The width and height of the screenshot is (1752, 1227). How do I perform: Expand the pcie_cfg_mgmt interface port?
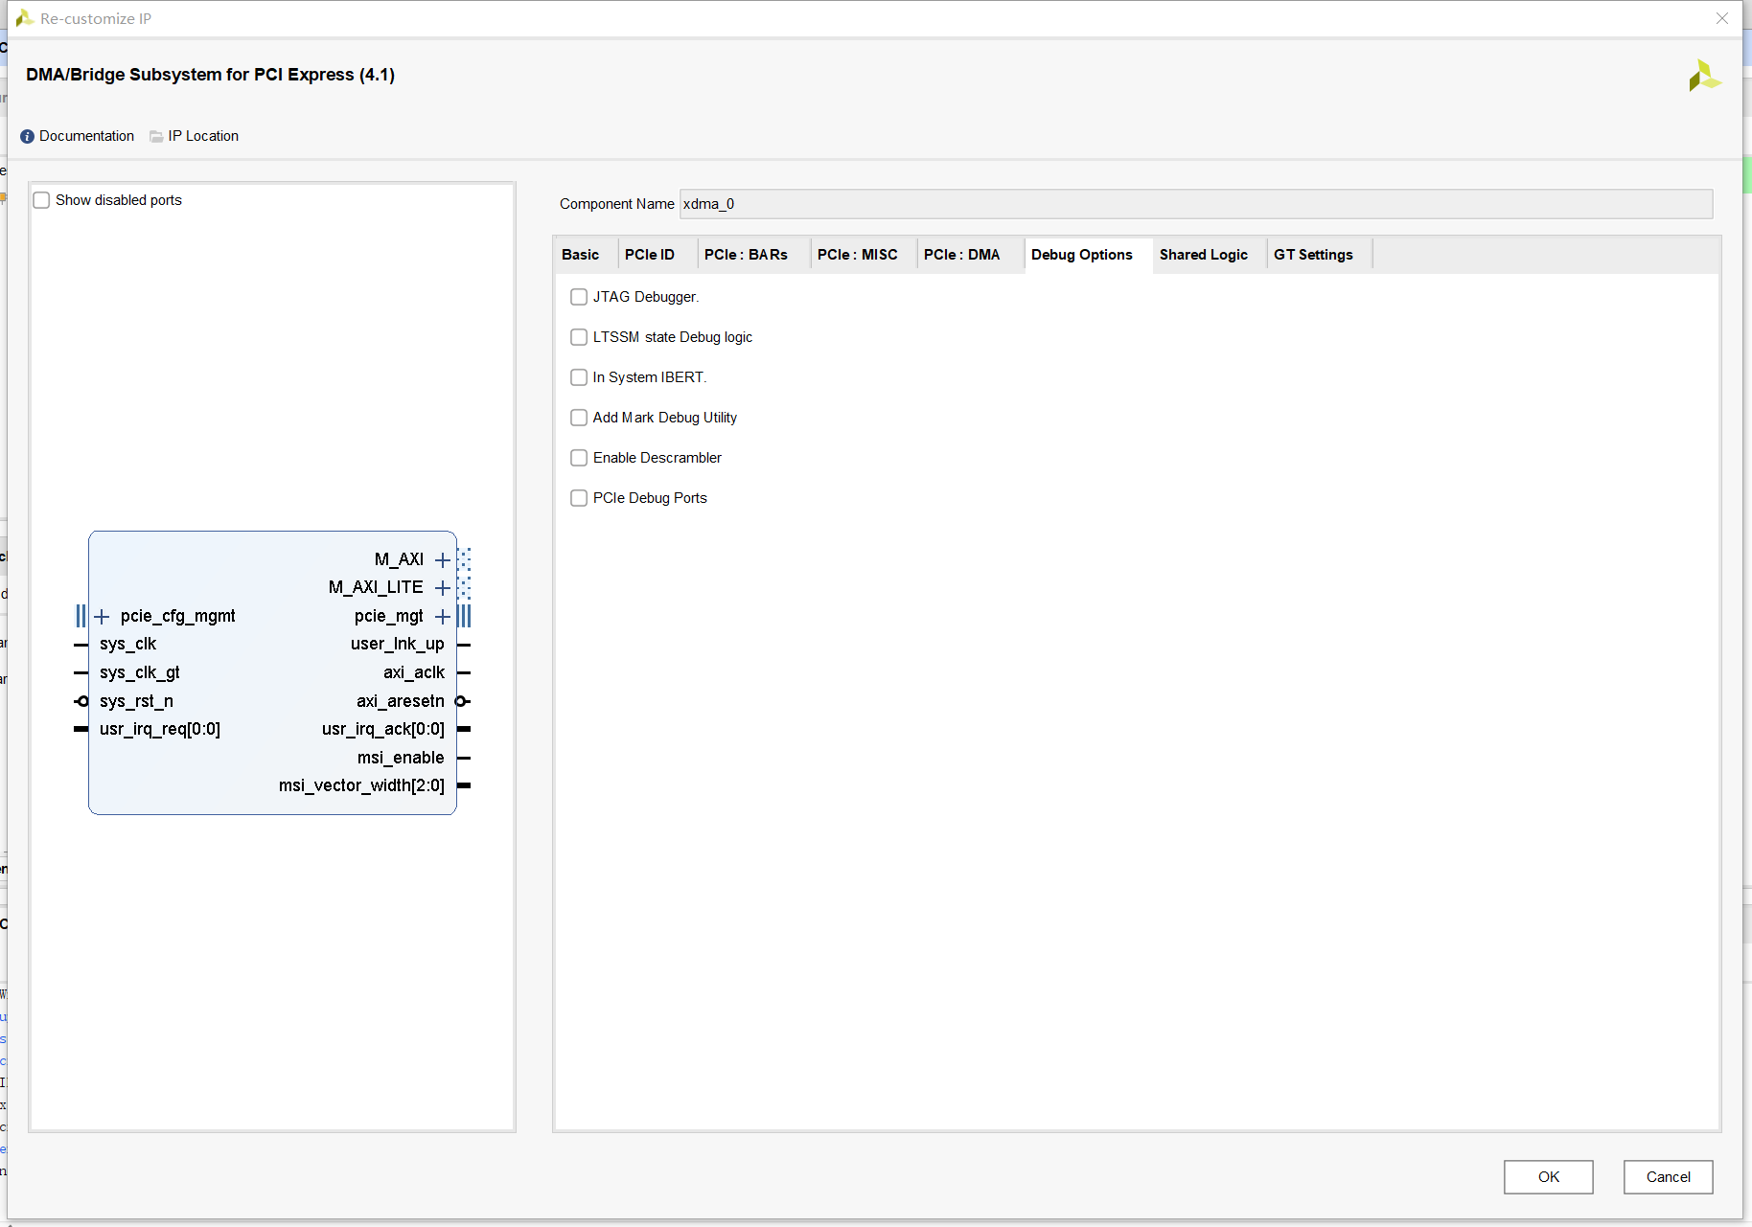[103, 616]
